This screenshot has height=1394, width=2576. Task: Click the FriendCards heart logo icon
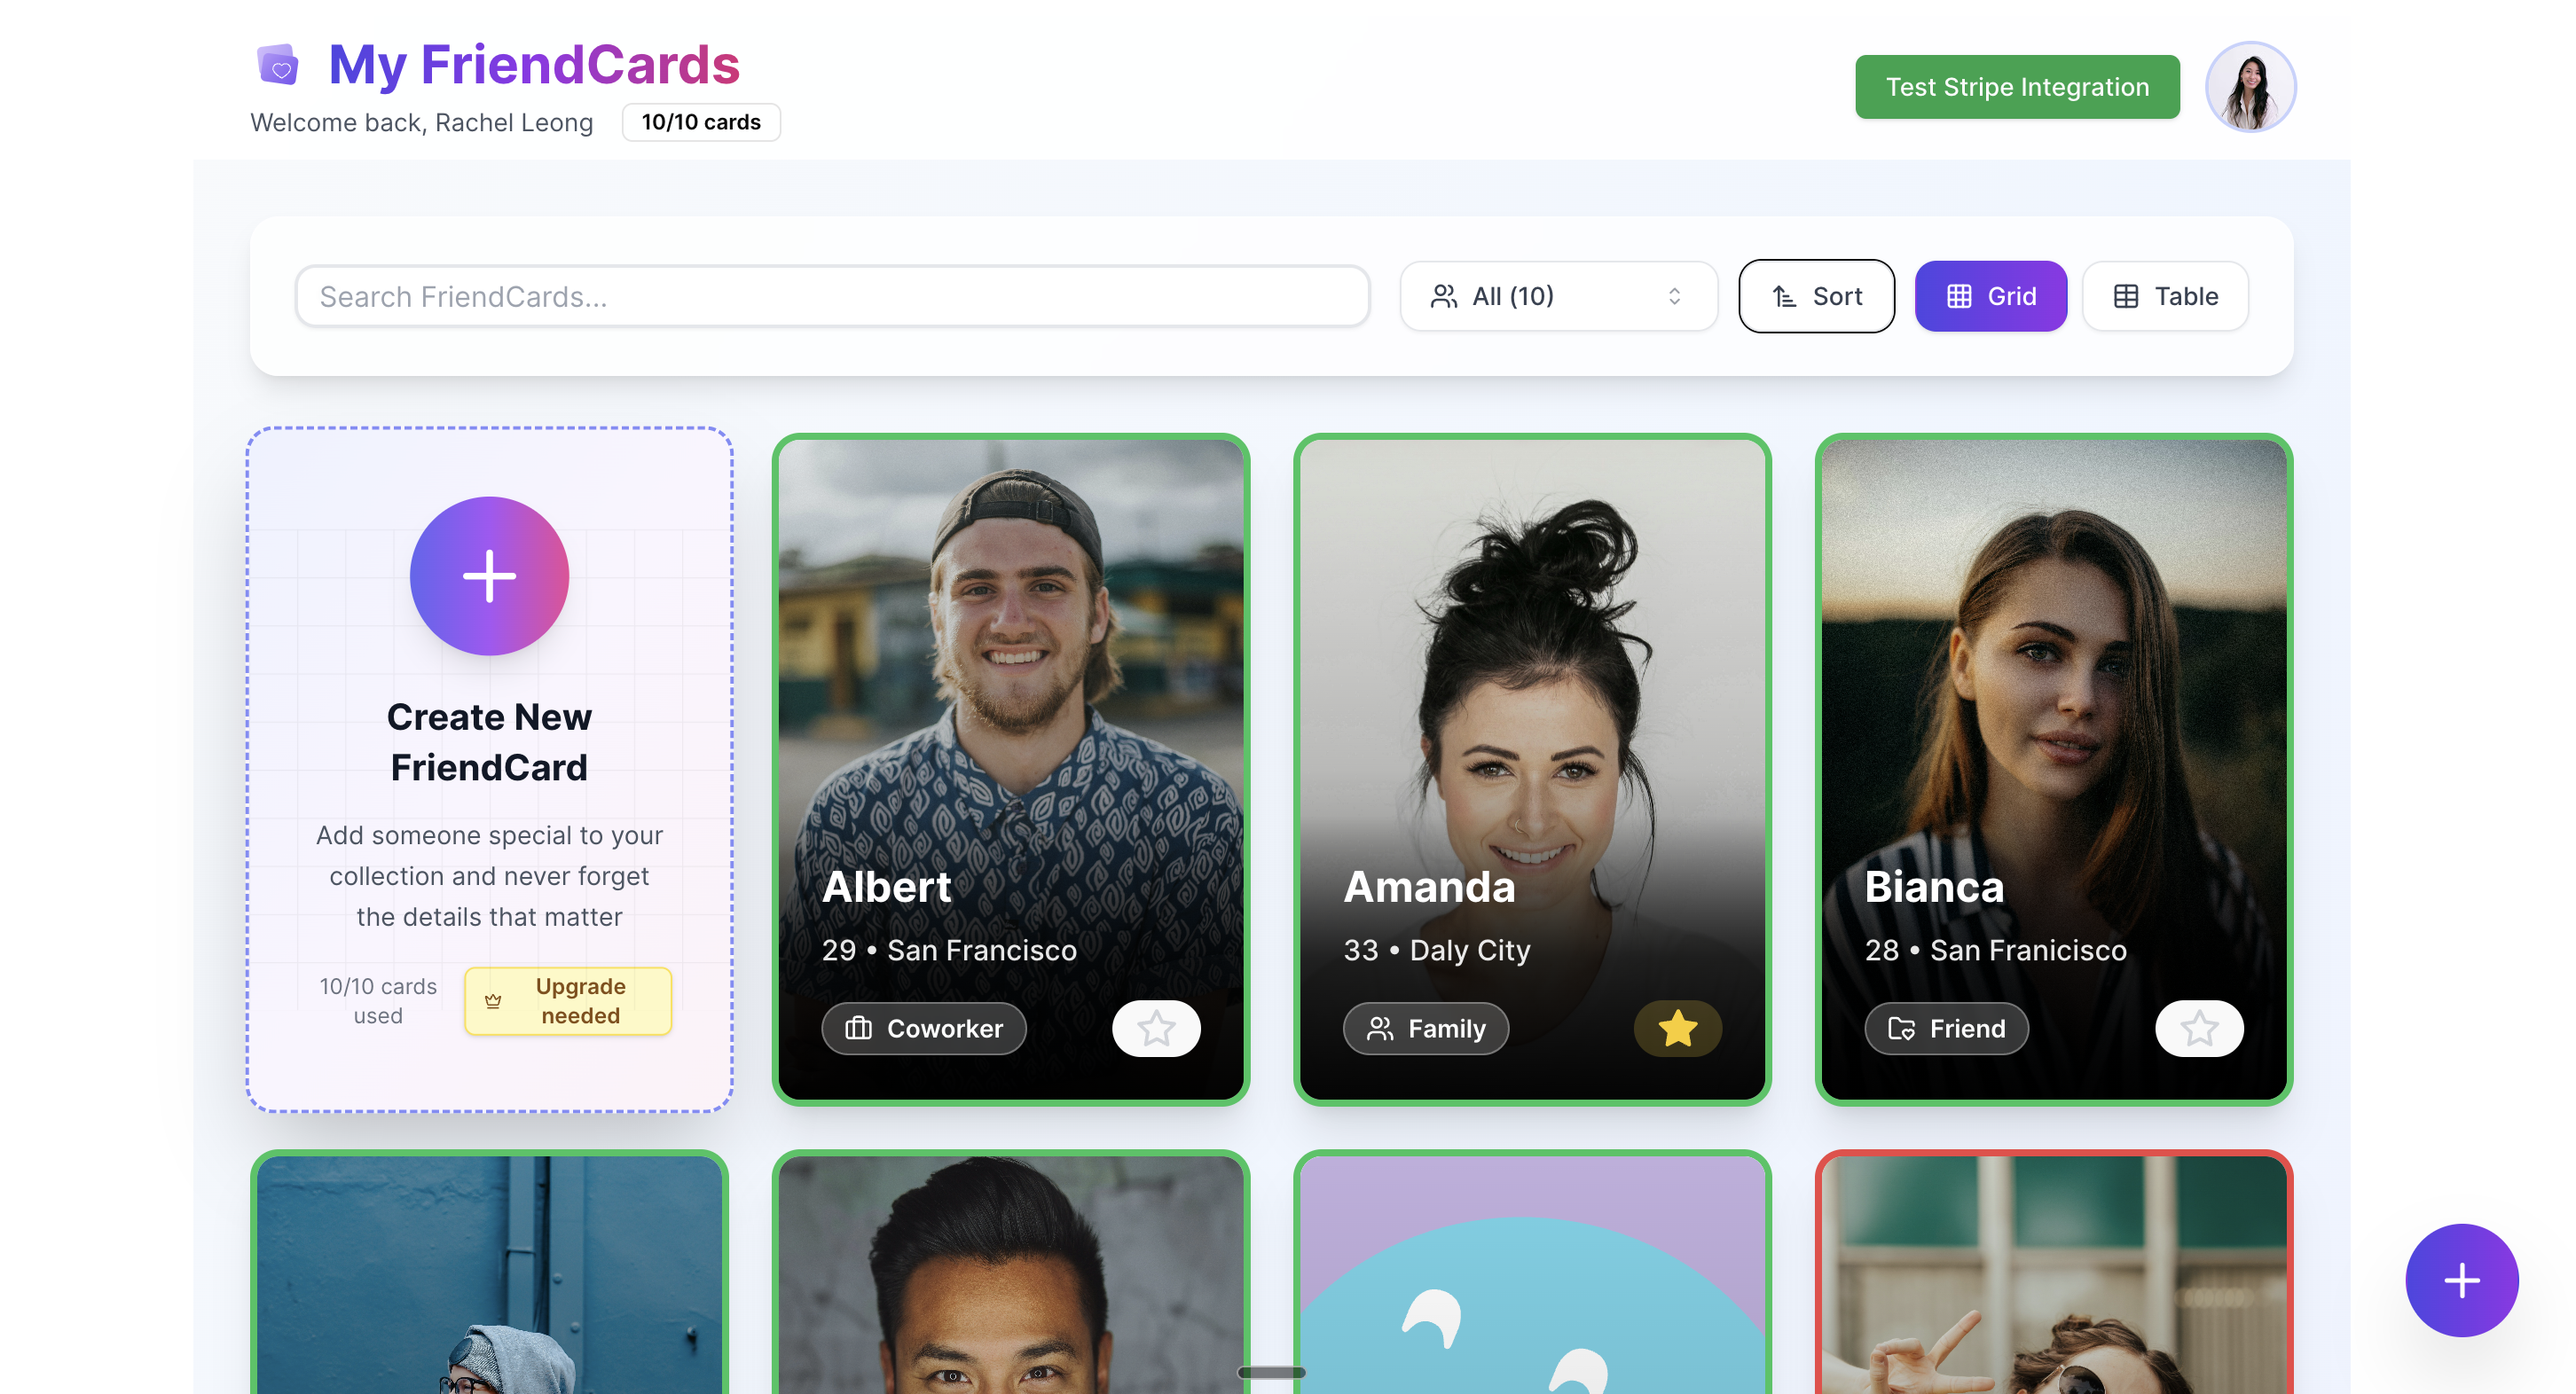278,65
